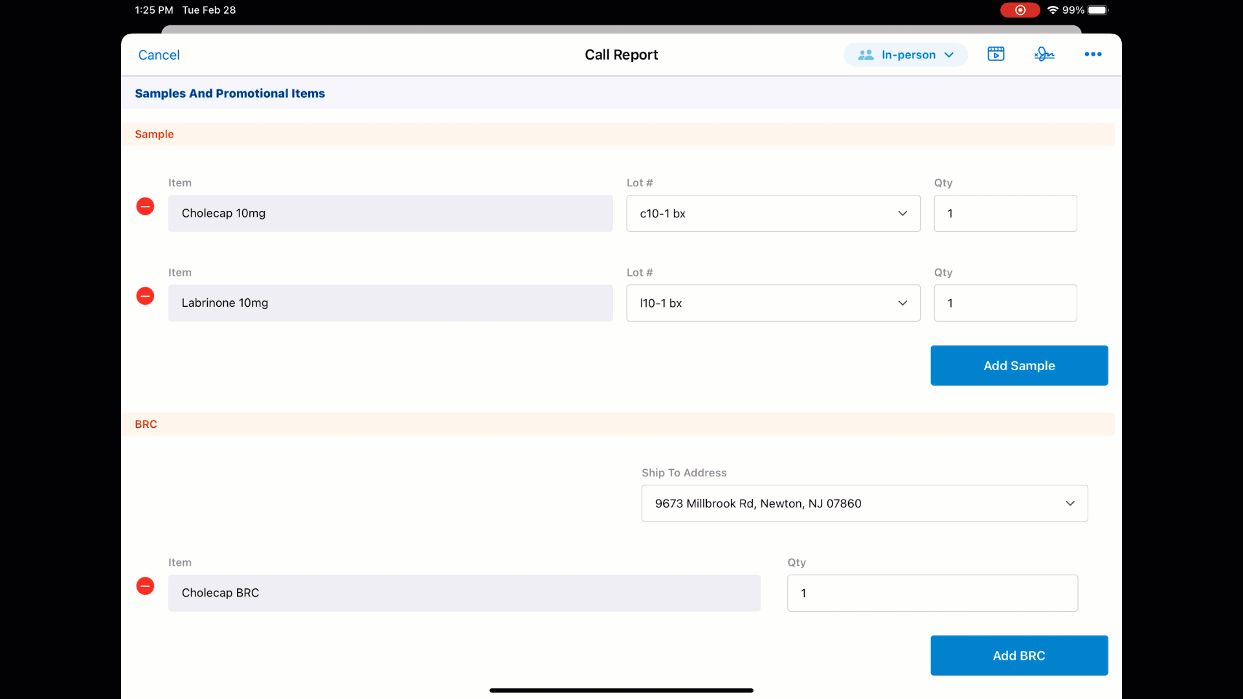The height and width of the screenshot is (699, 1243).
Task: Remove the Cholecap 10mg sample row
Action: [x=145, y=206]
